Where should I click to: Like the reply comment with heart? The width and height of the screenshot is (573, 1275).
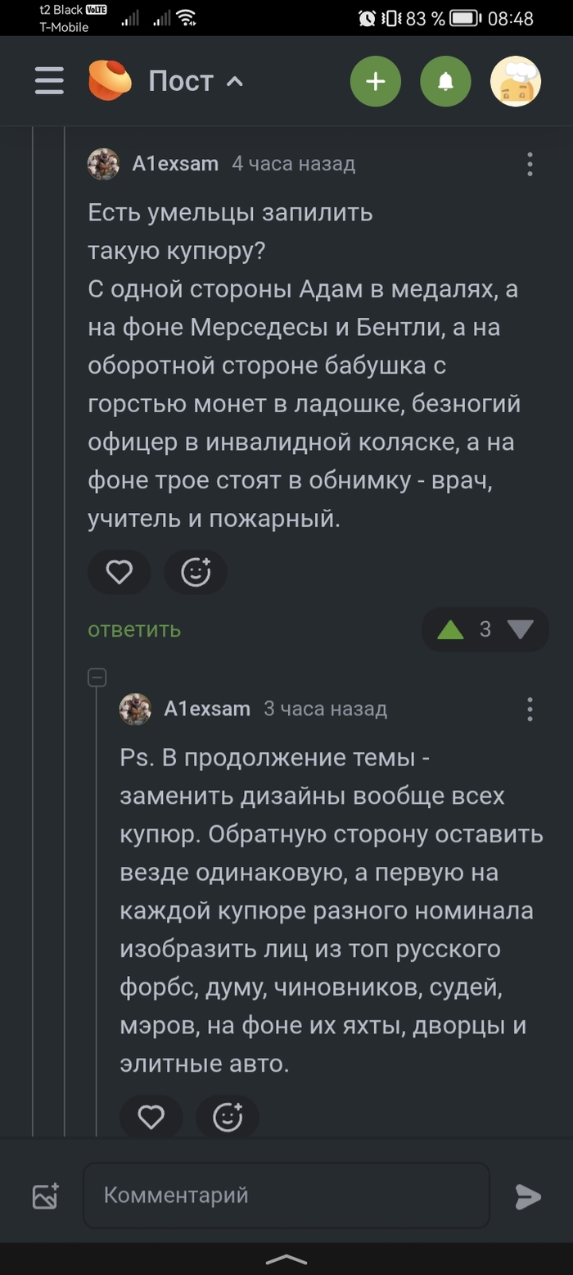coord(151,1117)
